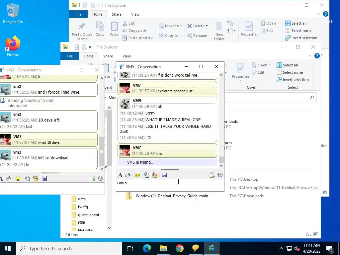340x255 pixels.
Task: Click muted volume icon in system tray
Action: 297,248
